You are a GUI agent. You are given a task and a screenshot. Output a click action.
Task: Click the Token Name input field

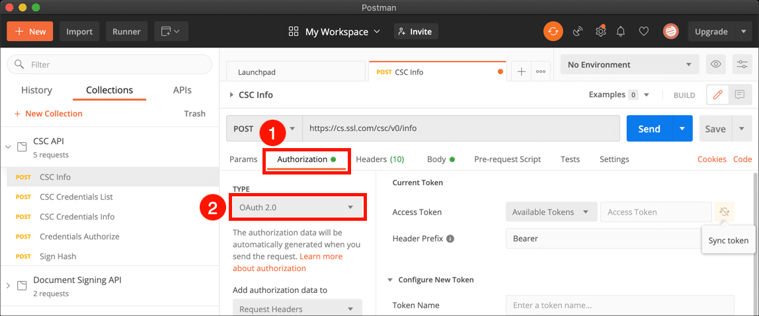click(619, 305)
